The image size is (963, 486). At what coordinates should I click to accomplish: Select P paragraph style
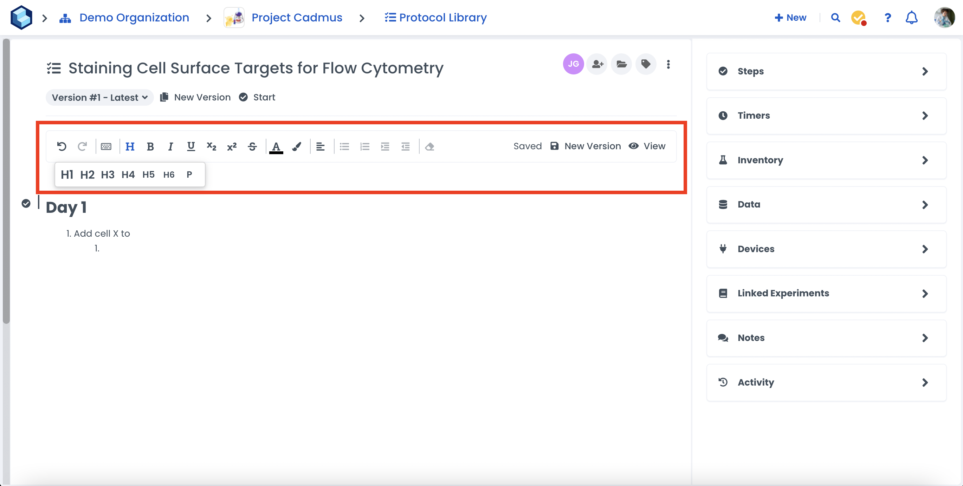click(189, 175)
